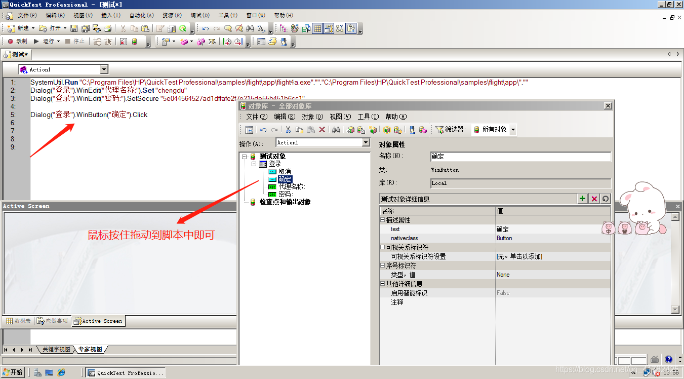Click Find binoculars in repository toolbar

tap(336, 130)
